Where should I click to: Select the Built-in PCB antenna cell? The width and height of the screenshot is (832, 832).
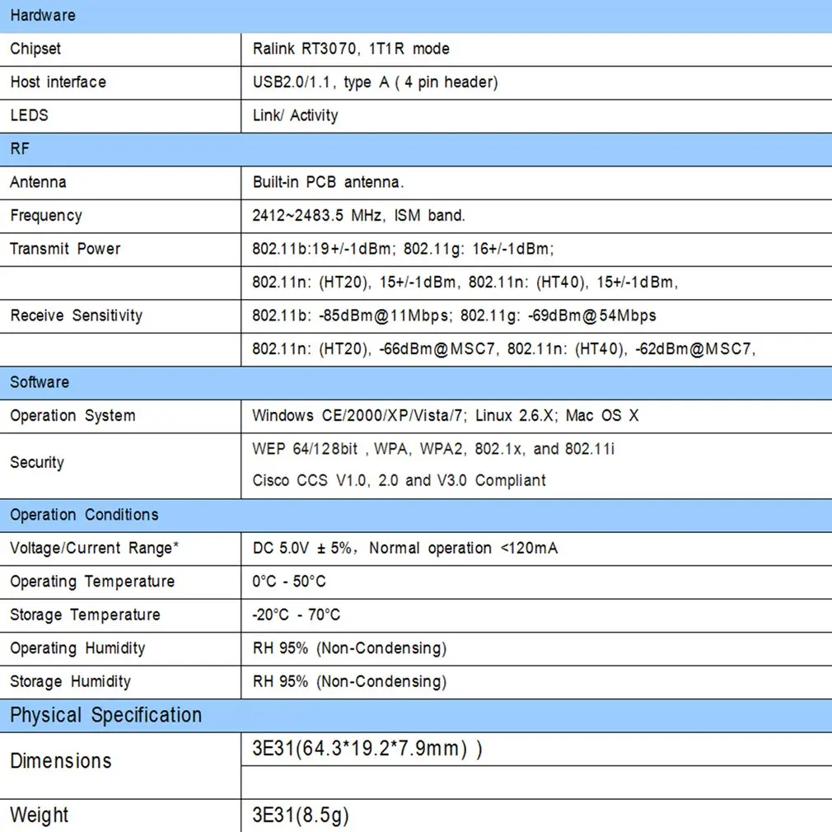pos(328,183)
